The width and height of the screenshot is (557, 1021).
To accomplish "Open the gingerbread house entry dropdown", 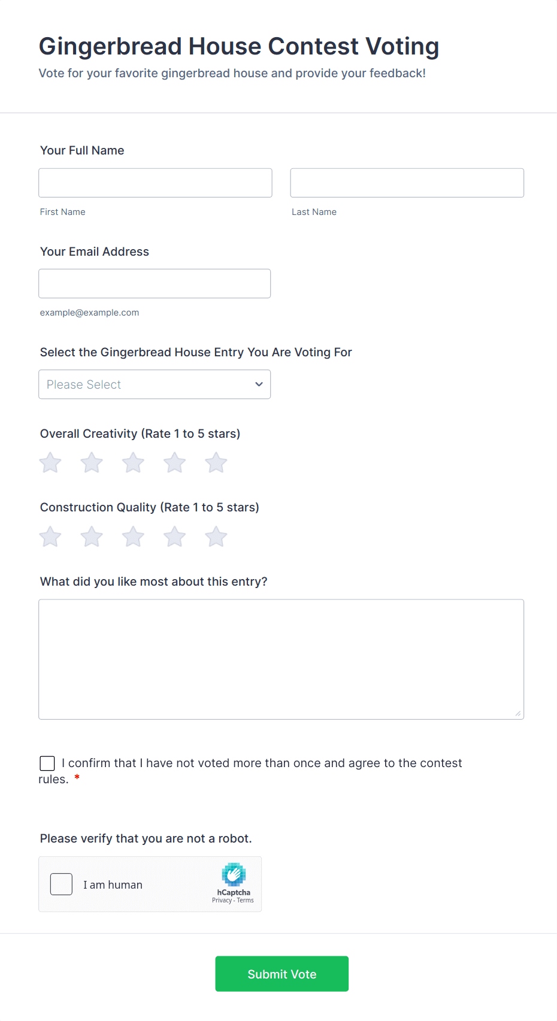I will click(x=155, y=384).
